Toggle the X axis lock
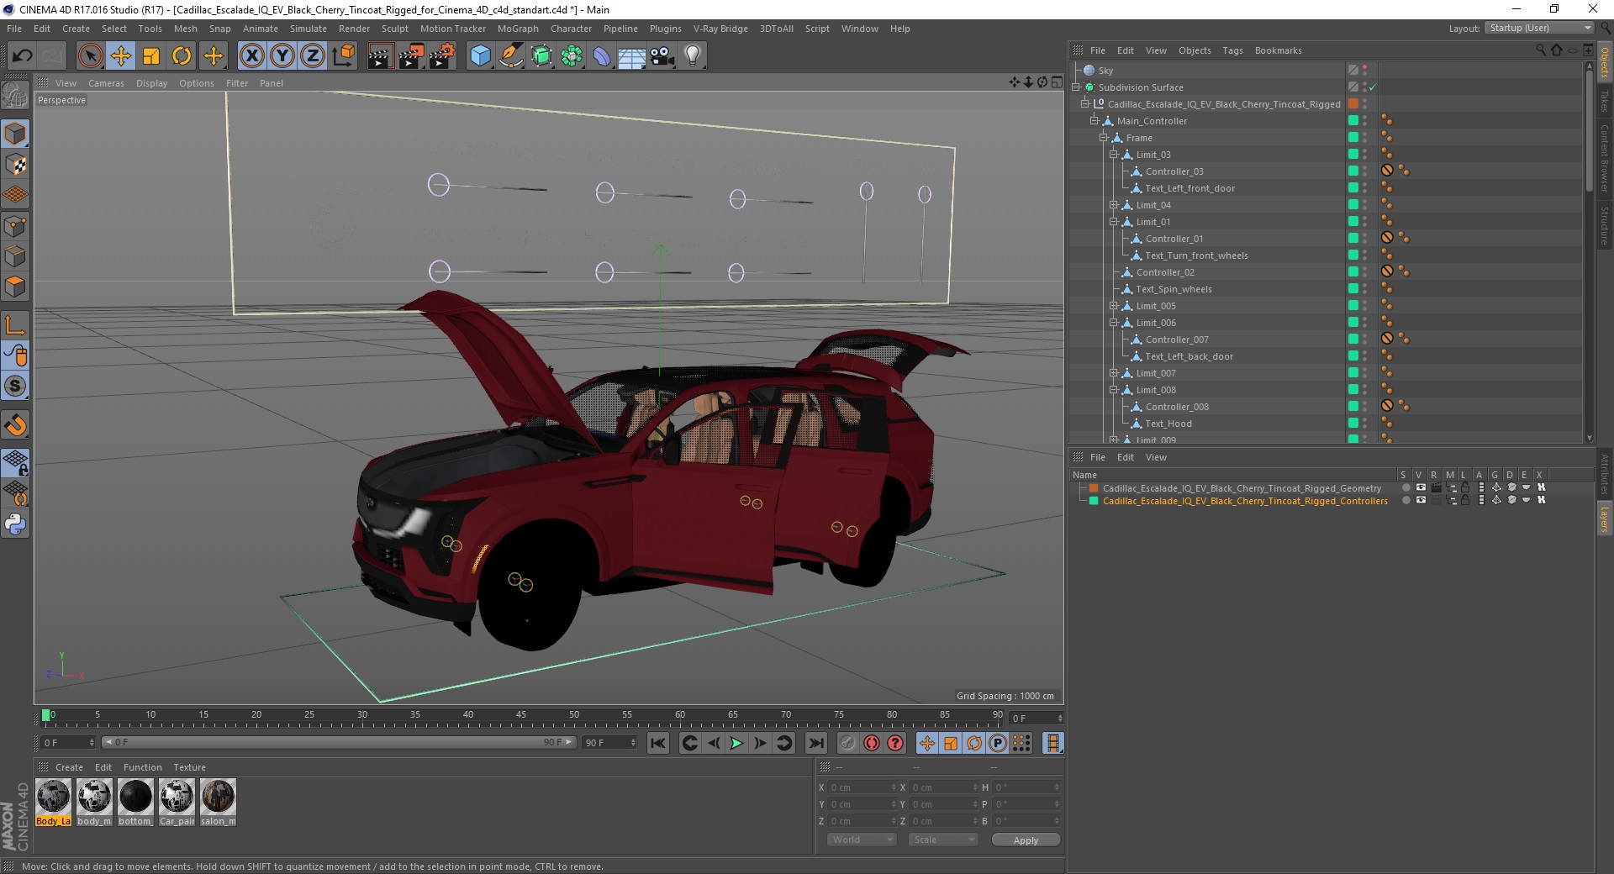 pyautogui.click(x=252, y=56)
